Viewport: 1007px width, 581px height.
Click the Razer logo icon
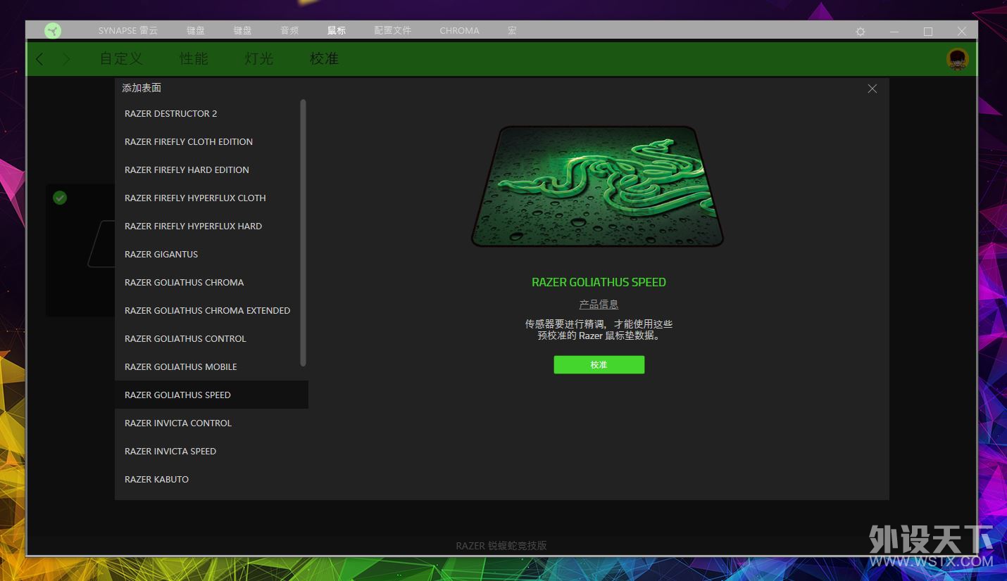pyautogui.click(x=53, y=30)
